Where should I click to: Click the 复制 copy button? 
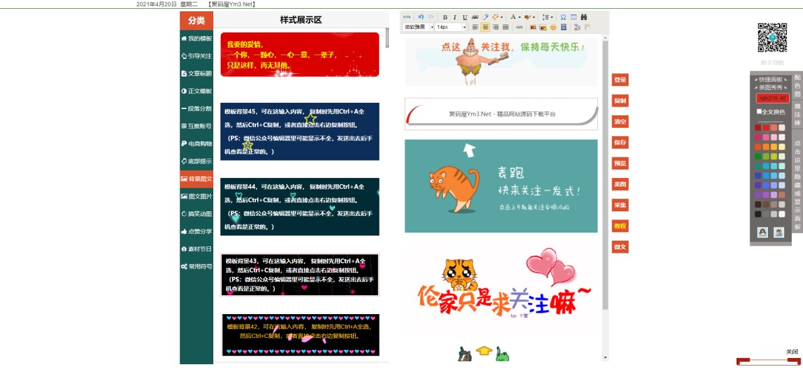point(620,101)
